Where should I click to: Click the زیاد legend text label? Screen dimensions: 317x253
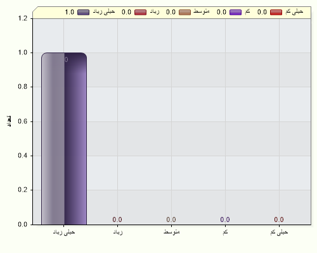[x=155, y=11]
